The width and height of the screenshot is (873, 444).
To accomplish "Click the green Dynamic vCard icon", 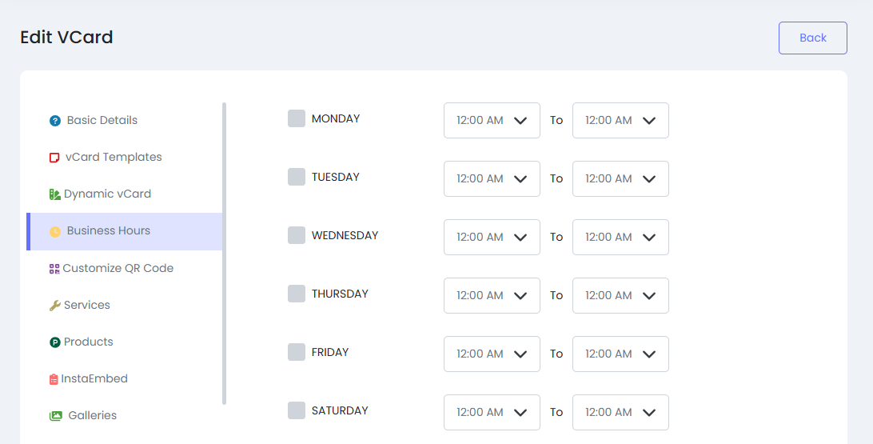I will (x=54, y=194).
